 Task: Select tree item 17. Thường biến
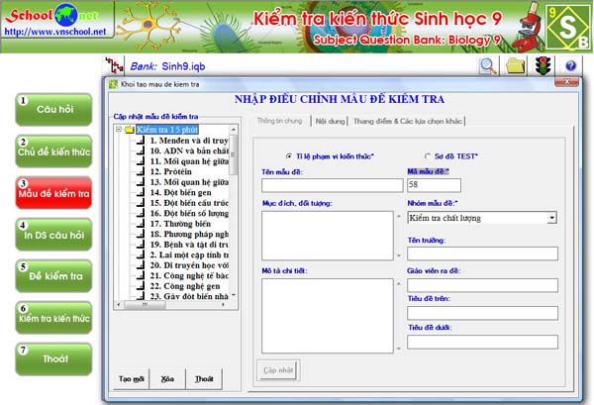(x=180, y=224)
